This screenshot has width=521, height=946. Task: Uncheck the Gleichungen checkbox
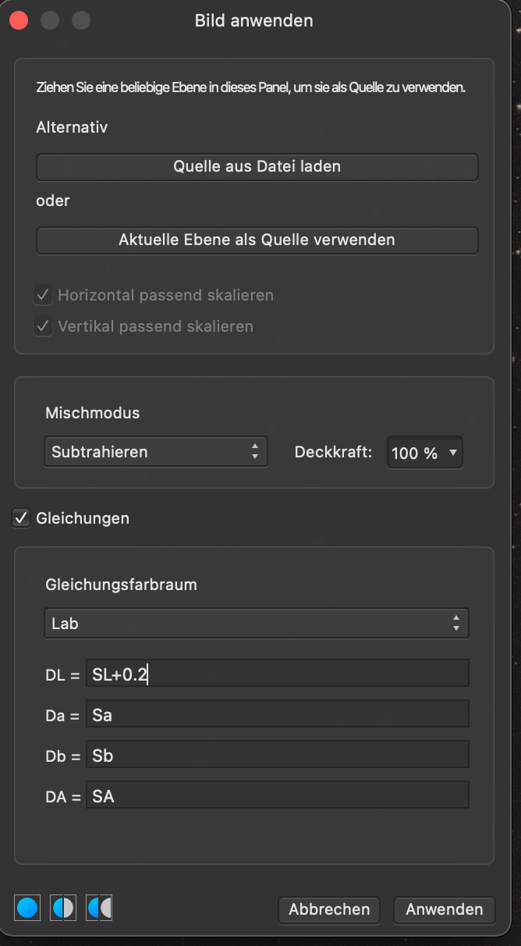[20, 517]
